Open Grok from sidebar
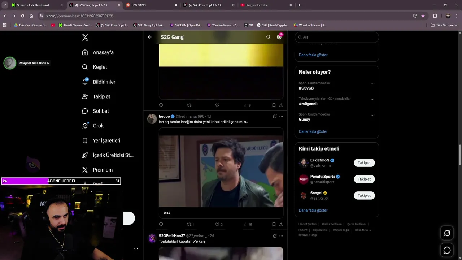The width and height of the screenshot is (462, 260). [93, 126]
